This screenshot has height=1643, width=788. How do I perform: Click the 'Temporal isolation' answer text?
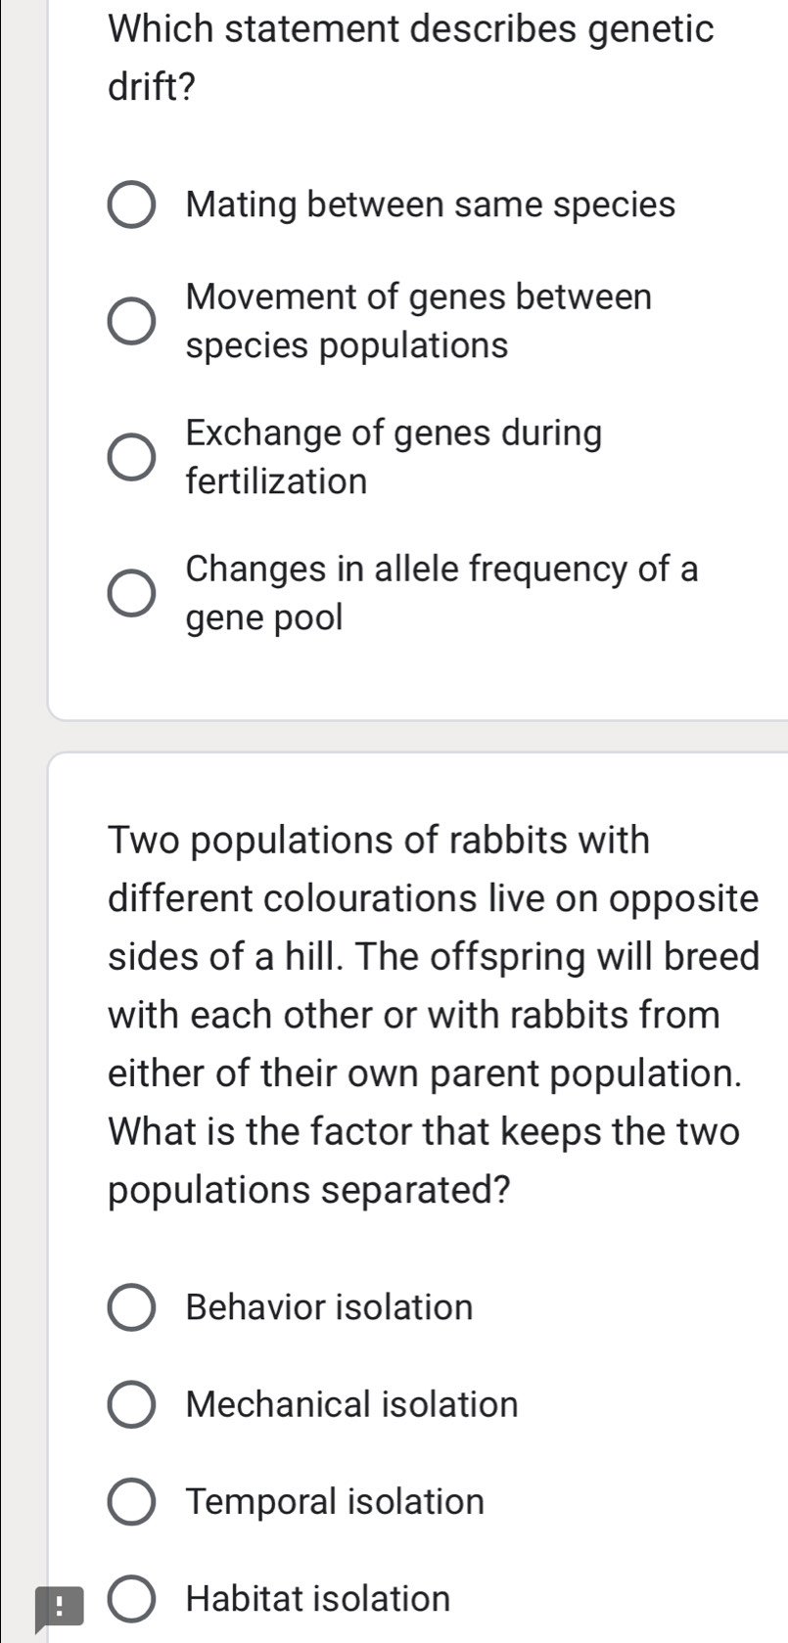click(x=333, y=1501)
